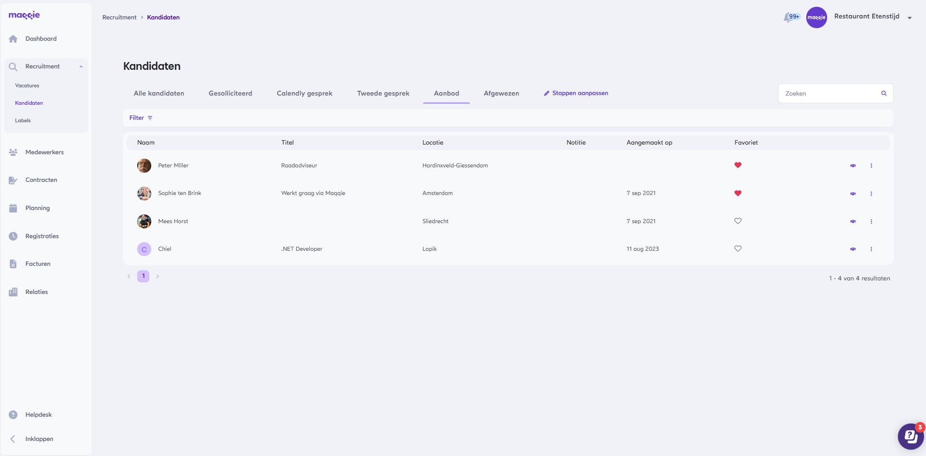Open Sophie ten Brink's three-dot menu

click(871, 194)
